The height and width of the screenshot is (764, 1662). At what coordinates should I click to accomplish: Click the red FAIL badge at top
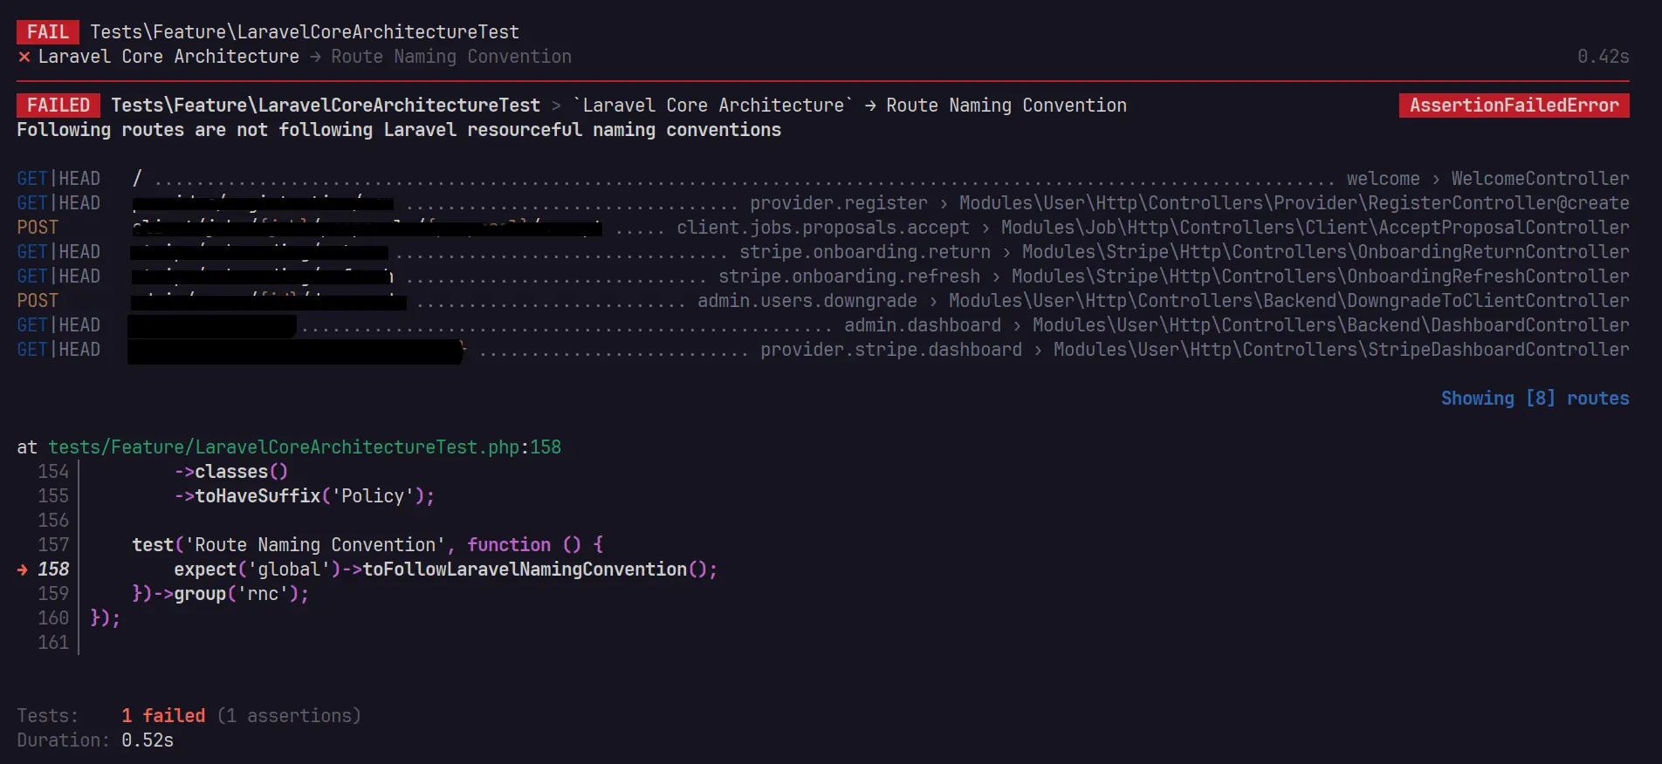click(x=48, y=32)
